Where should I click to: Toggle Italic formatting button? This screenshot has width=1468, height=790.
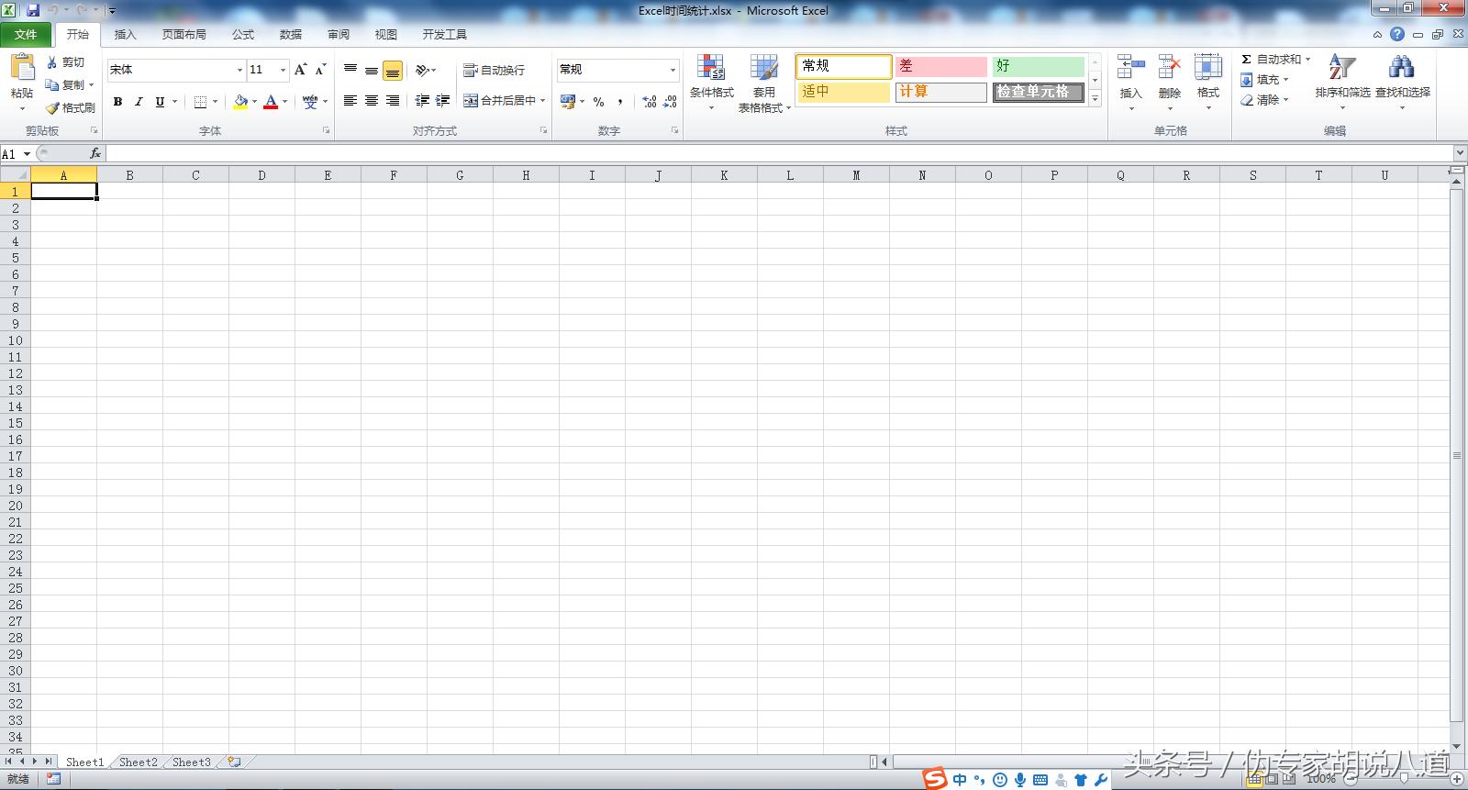click(139, 102)
